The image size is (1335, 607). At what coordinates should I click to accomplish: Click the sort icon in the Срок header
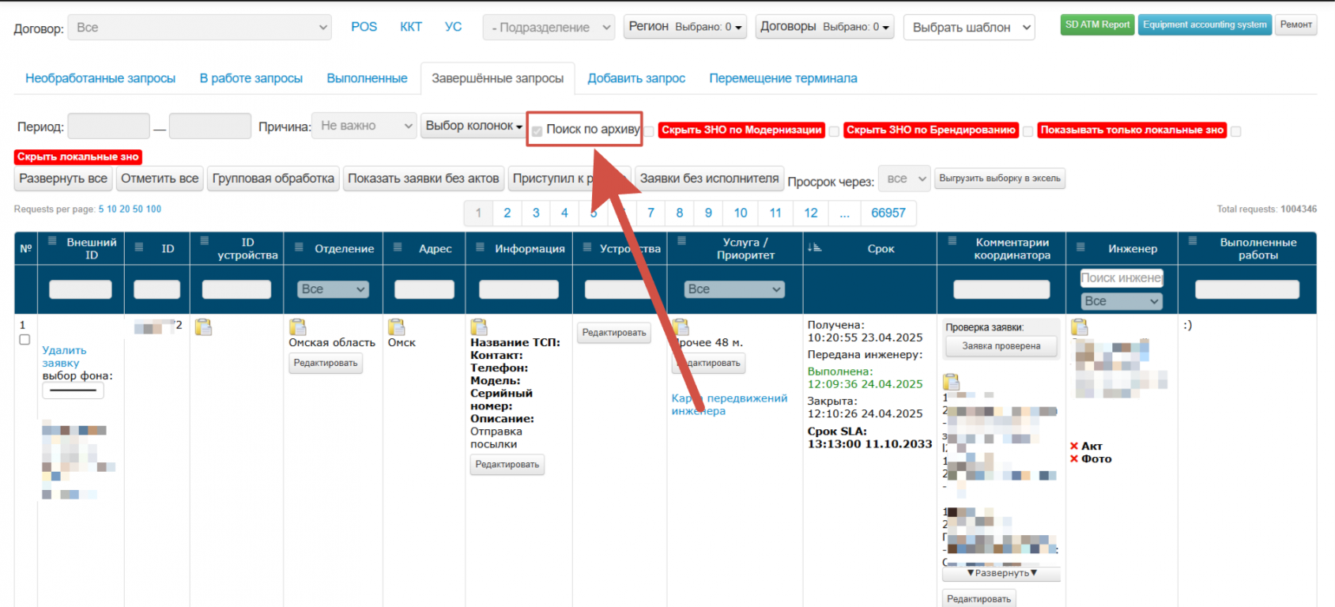814,248
